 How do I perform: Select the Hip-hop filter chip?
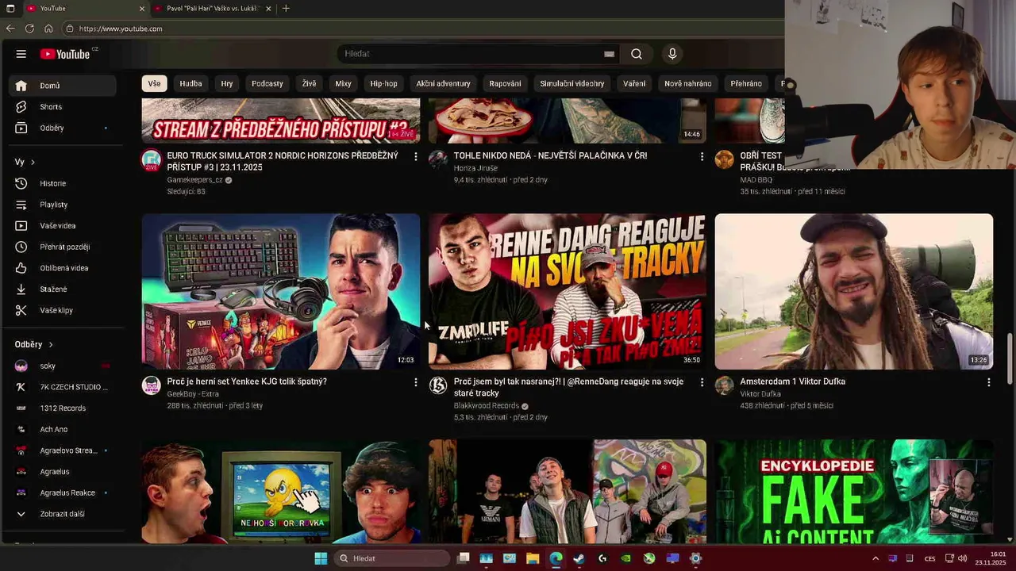pos(383,83)
